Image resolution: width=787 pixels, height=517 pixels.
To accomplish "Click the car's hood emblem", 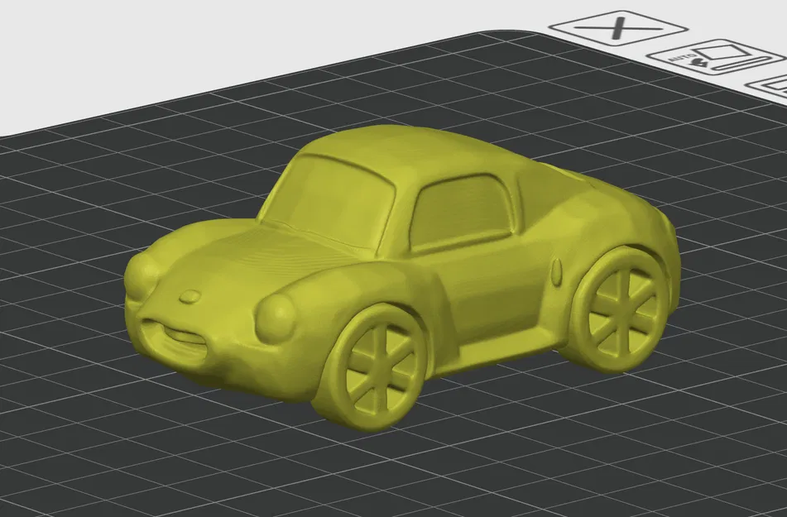I will coord(189,296).
